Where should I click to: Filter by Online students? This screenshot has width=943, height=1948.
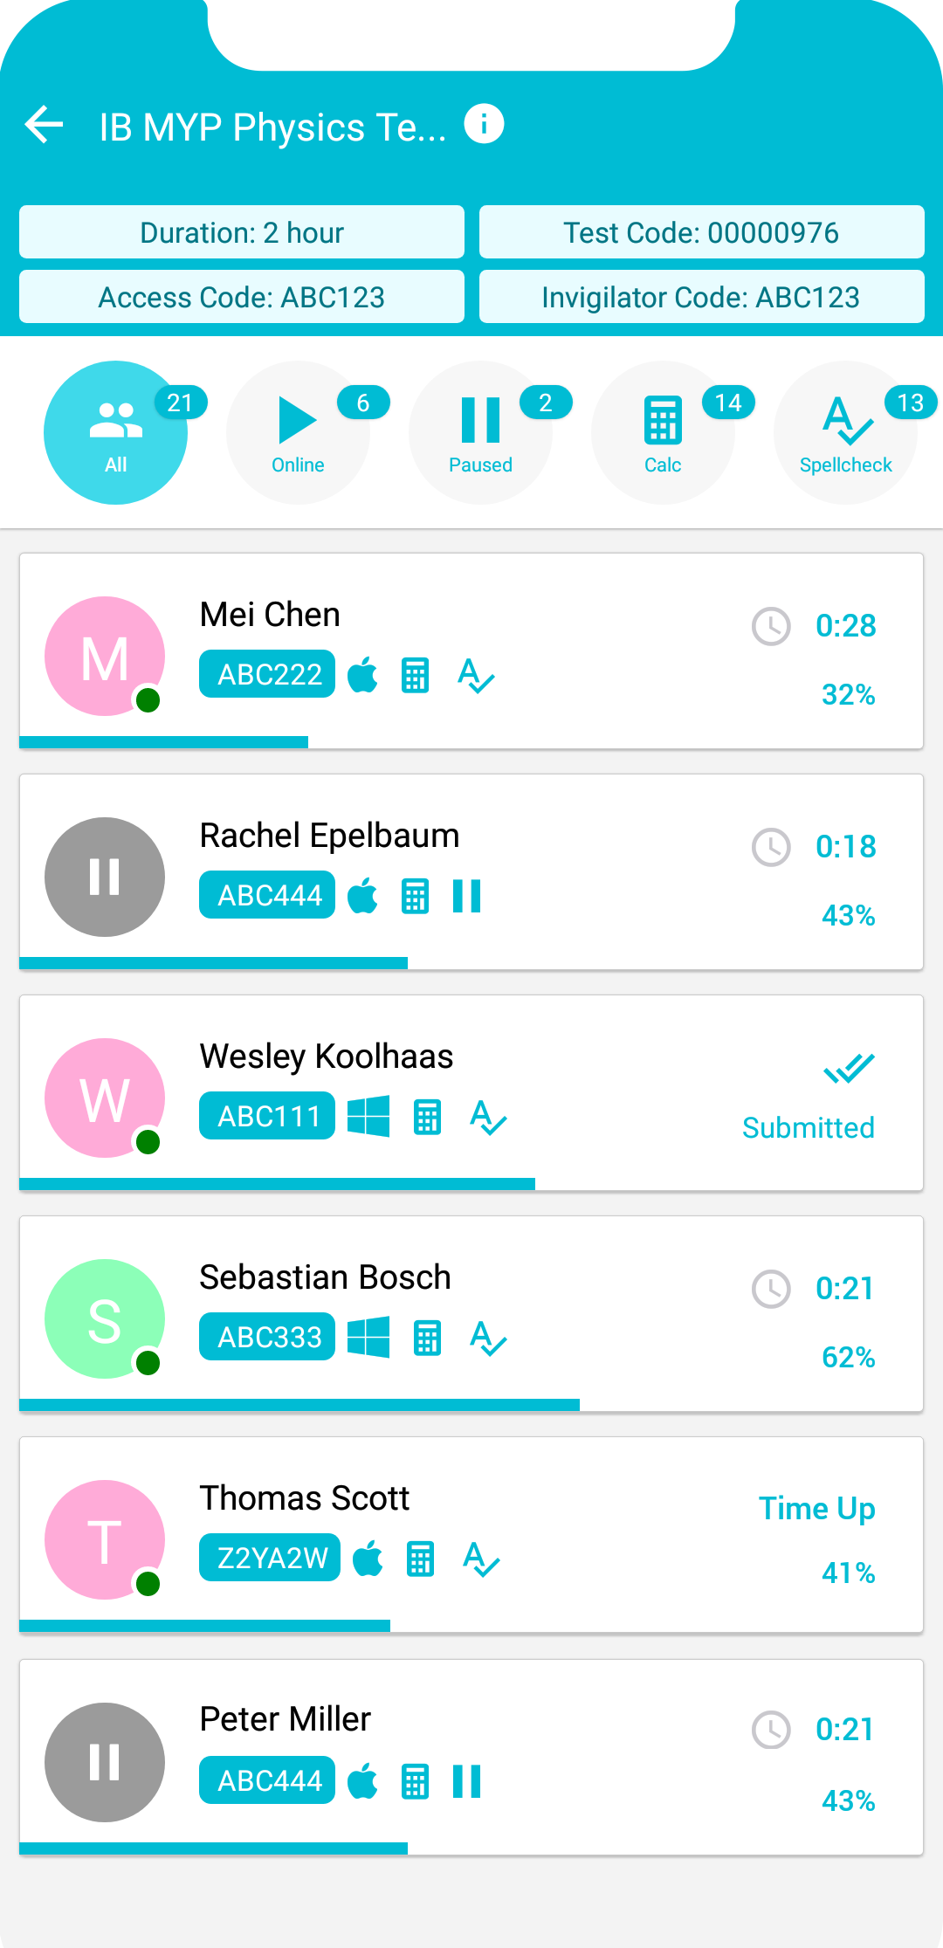(x=299, y=432)
